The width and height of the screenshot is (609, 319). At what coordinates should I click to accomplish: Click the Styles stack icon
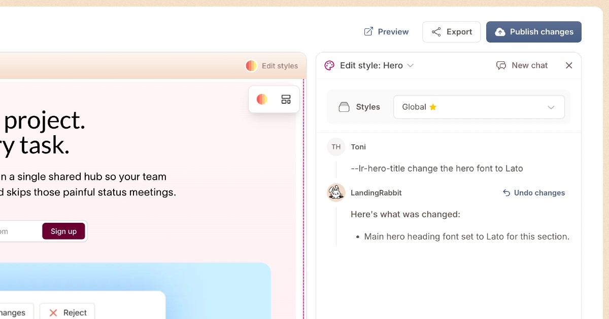(x=344, y=107)
